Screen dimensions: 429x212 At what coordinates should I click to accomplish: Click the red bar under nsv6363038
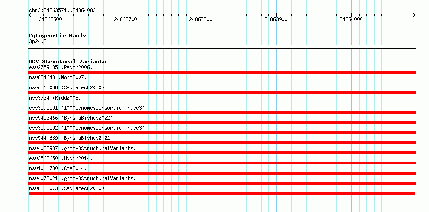[222, 92]
